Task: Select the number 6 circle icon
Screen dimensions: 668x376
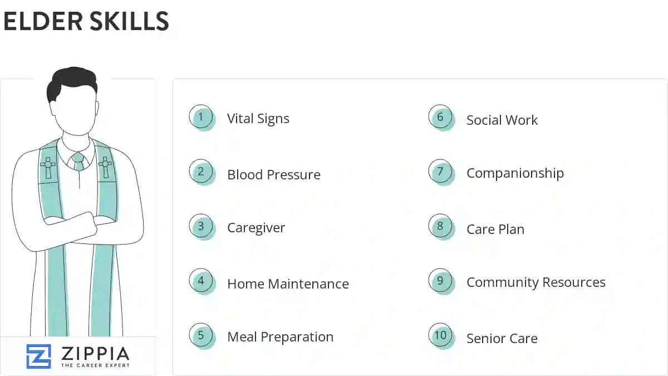Action: [440, 117]
